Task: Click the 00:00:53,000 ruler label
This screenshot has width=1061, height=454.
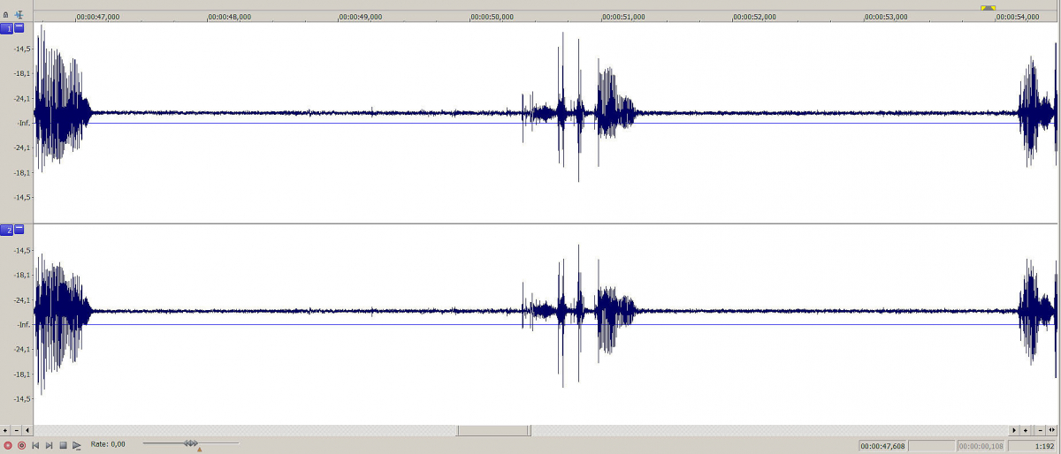Action: tap(886, 17)
